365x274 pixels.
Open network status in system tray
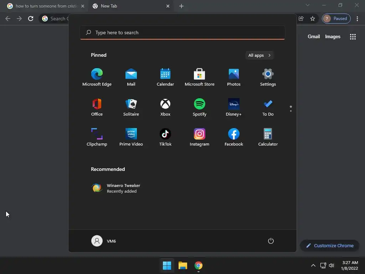point(323,265)
